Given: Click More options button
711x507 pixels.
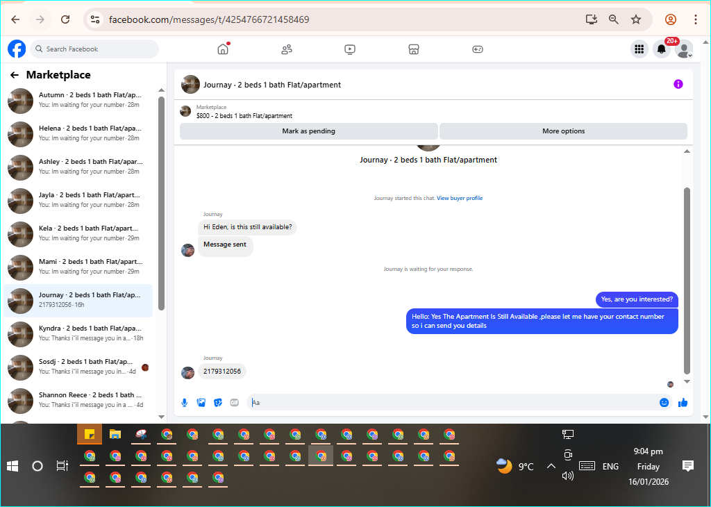Looking at the screenshot, I should (564, 131).
